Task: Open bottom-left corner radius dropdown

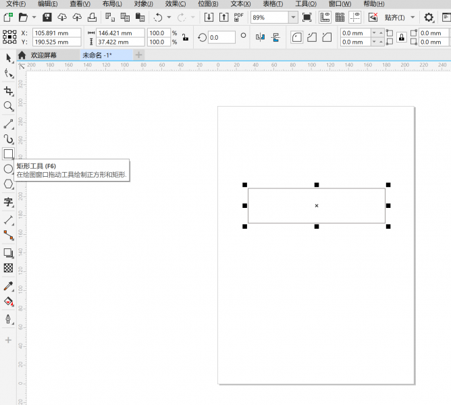Action: [x=374, y=42]
